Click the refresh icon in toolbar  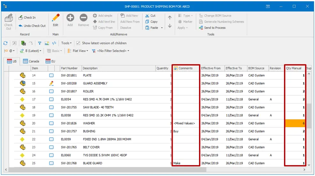[x=5, y=43]
